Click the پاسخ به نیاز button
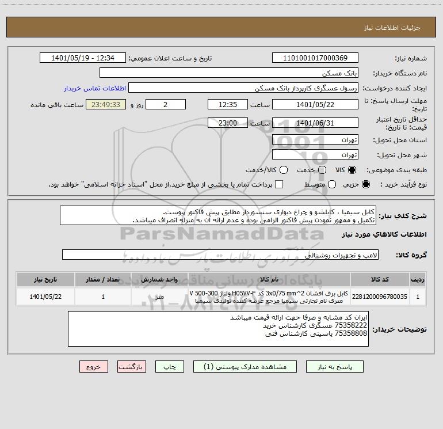This screenshot has height=429, width=443. [x=335, y=367]
